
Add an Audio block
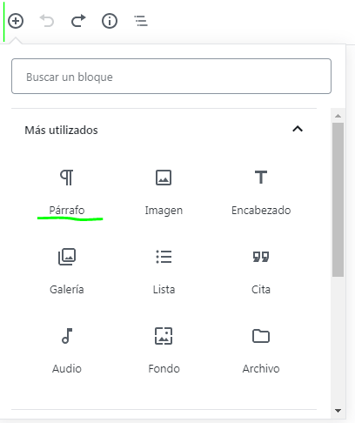[67, 351]
